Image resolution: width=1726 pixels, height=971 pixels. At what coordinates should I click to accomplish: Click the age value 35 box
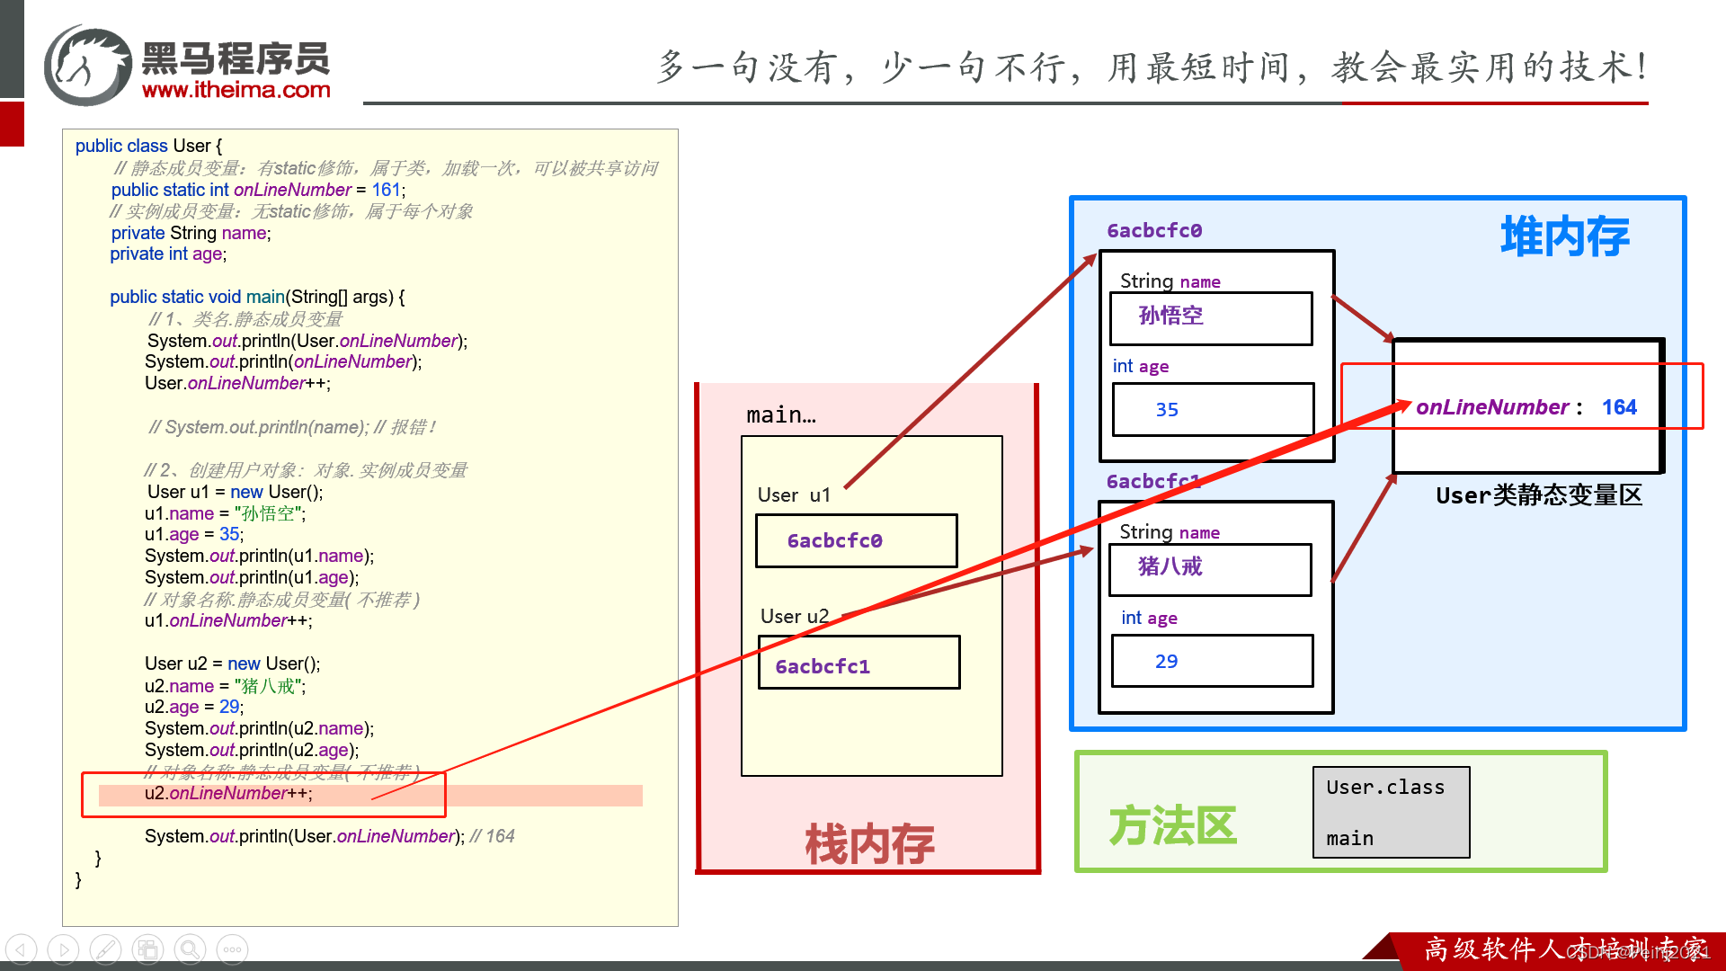click(x=1212, y=410)
